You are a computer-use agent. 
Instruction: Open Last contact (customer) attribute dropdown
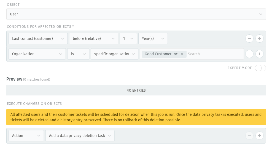point(38,39)
